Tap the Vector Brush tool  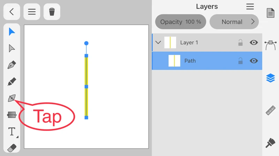(x=12, y=99)
